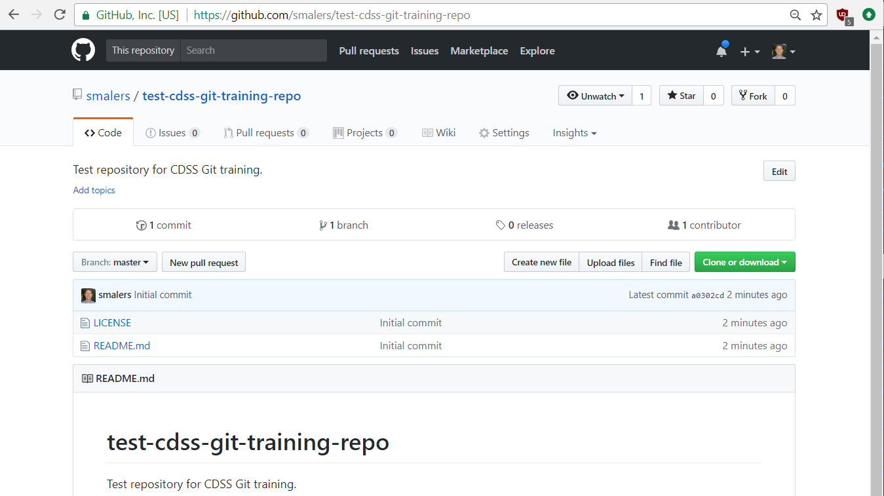
Task: Click the GitHub Octocat logo
Action: click(83, 50)
